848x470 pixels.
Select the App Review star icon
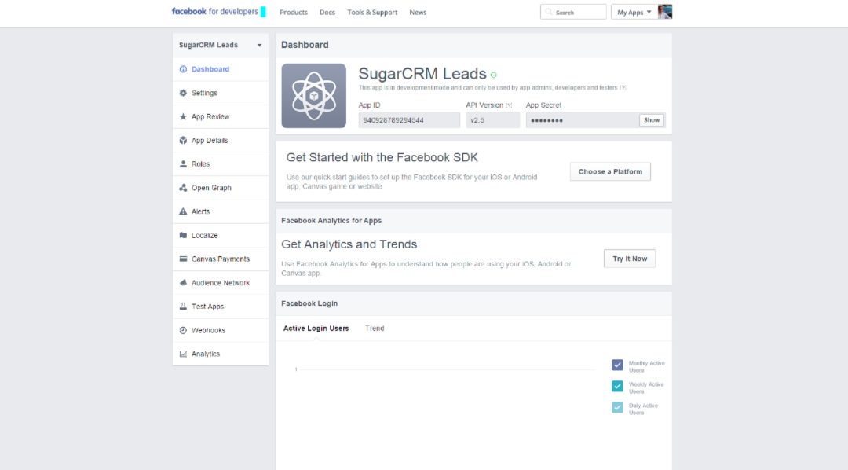coord(183,116)
